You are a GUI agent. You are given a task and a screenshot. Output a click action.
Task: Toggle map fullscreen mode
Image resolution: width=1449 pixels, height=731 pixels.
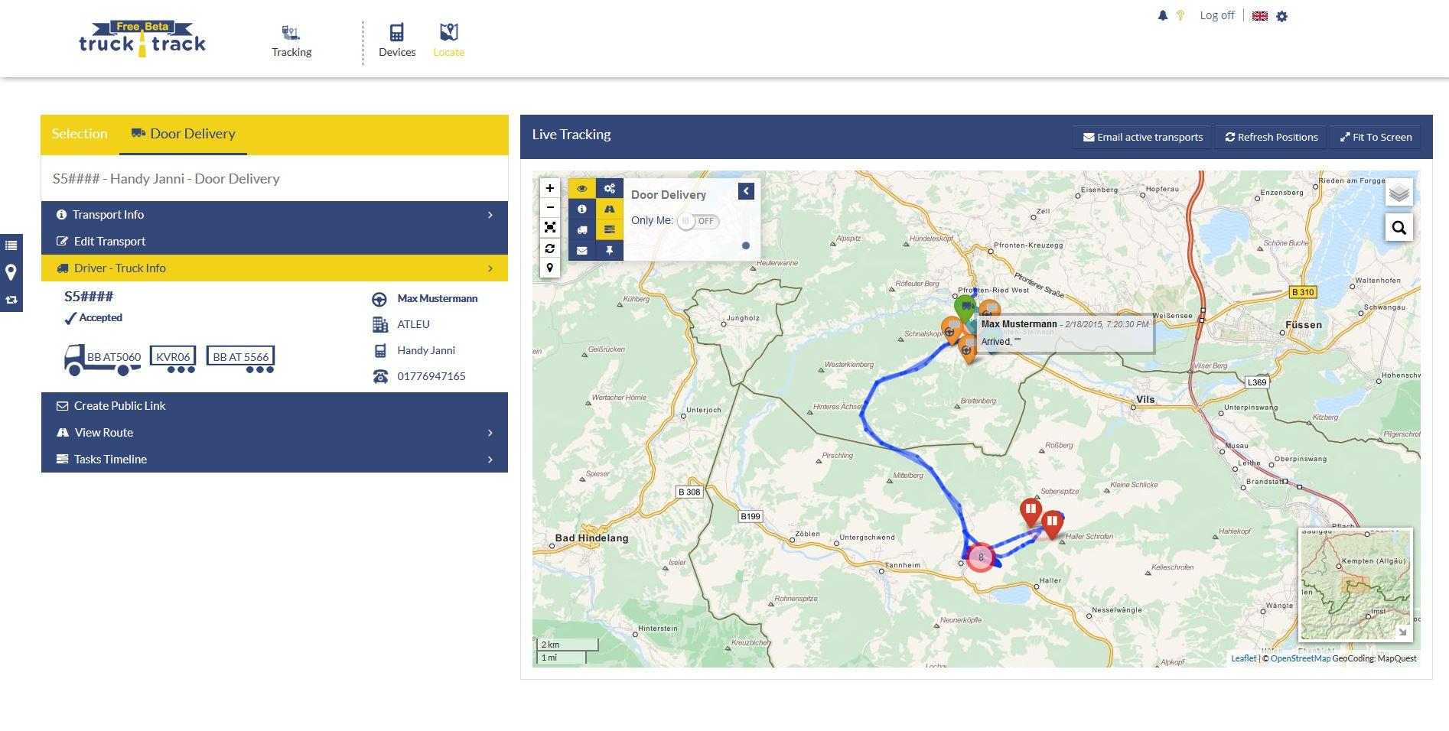click(549, 228)
